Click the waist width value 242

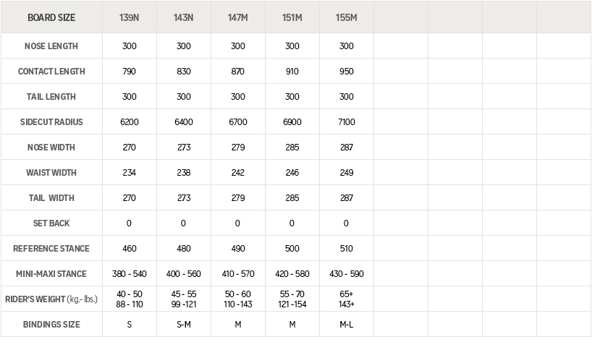point(238,172)
